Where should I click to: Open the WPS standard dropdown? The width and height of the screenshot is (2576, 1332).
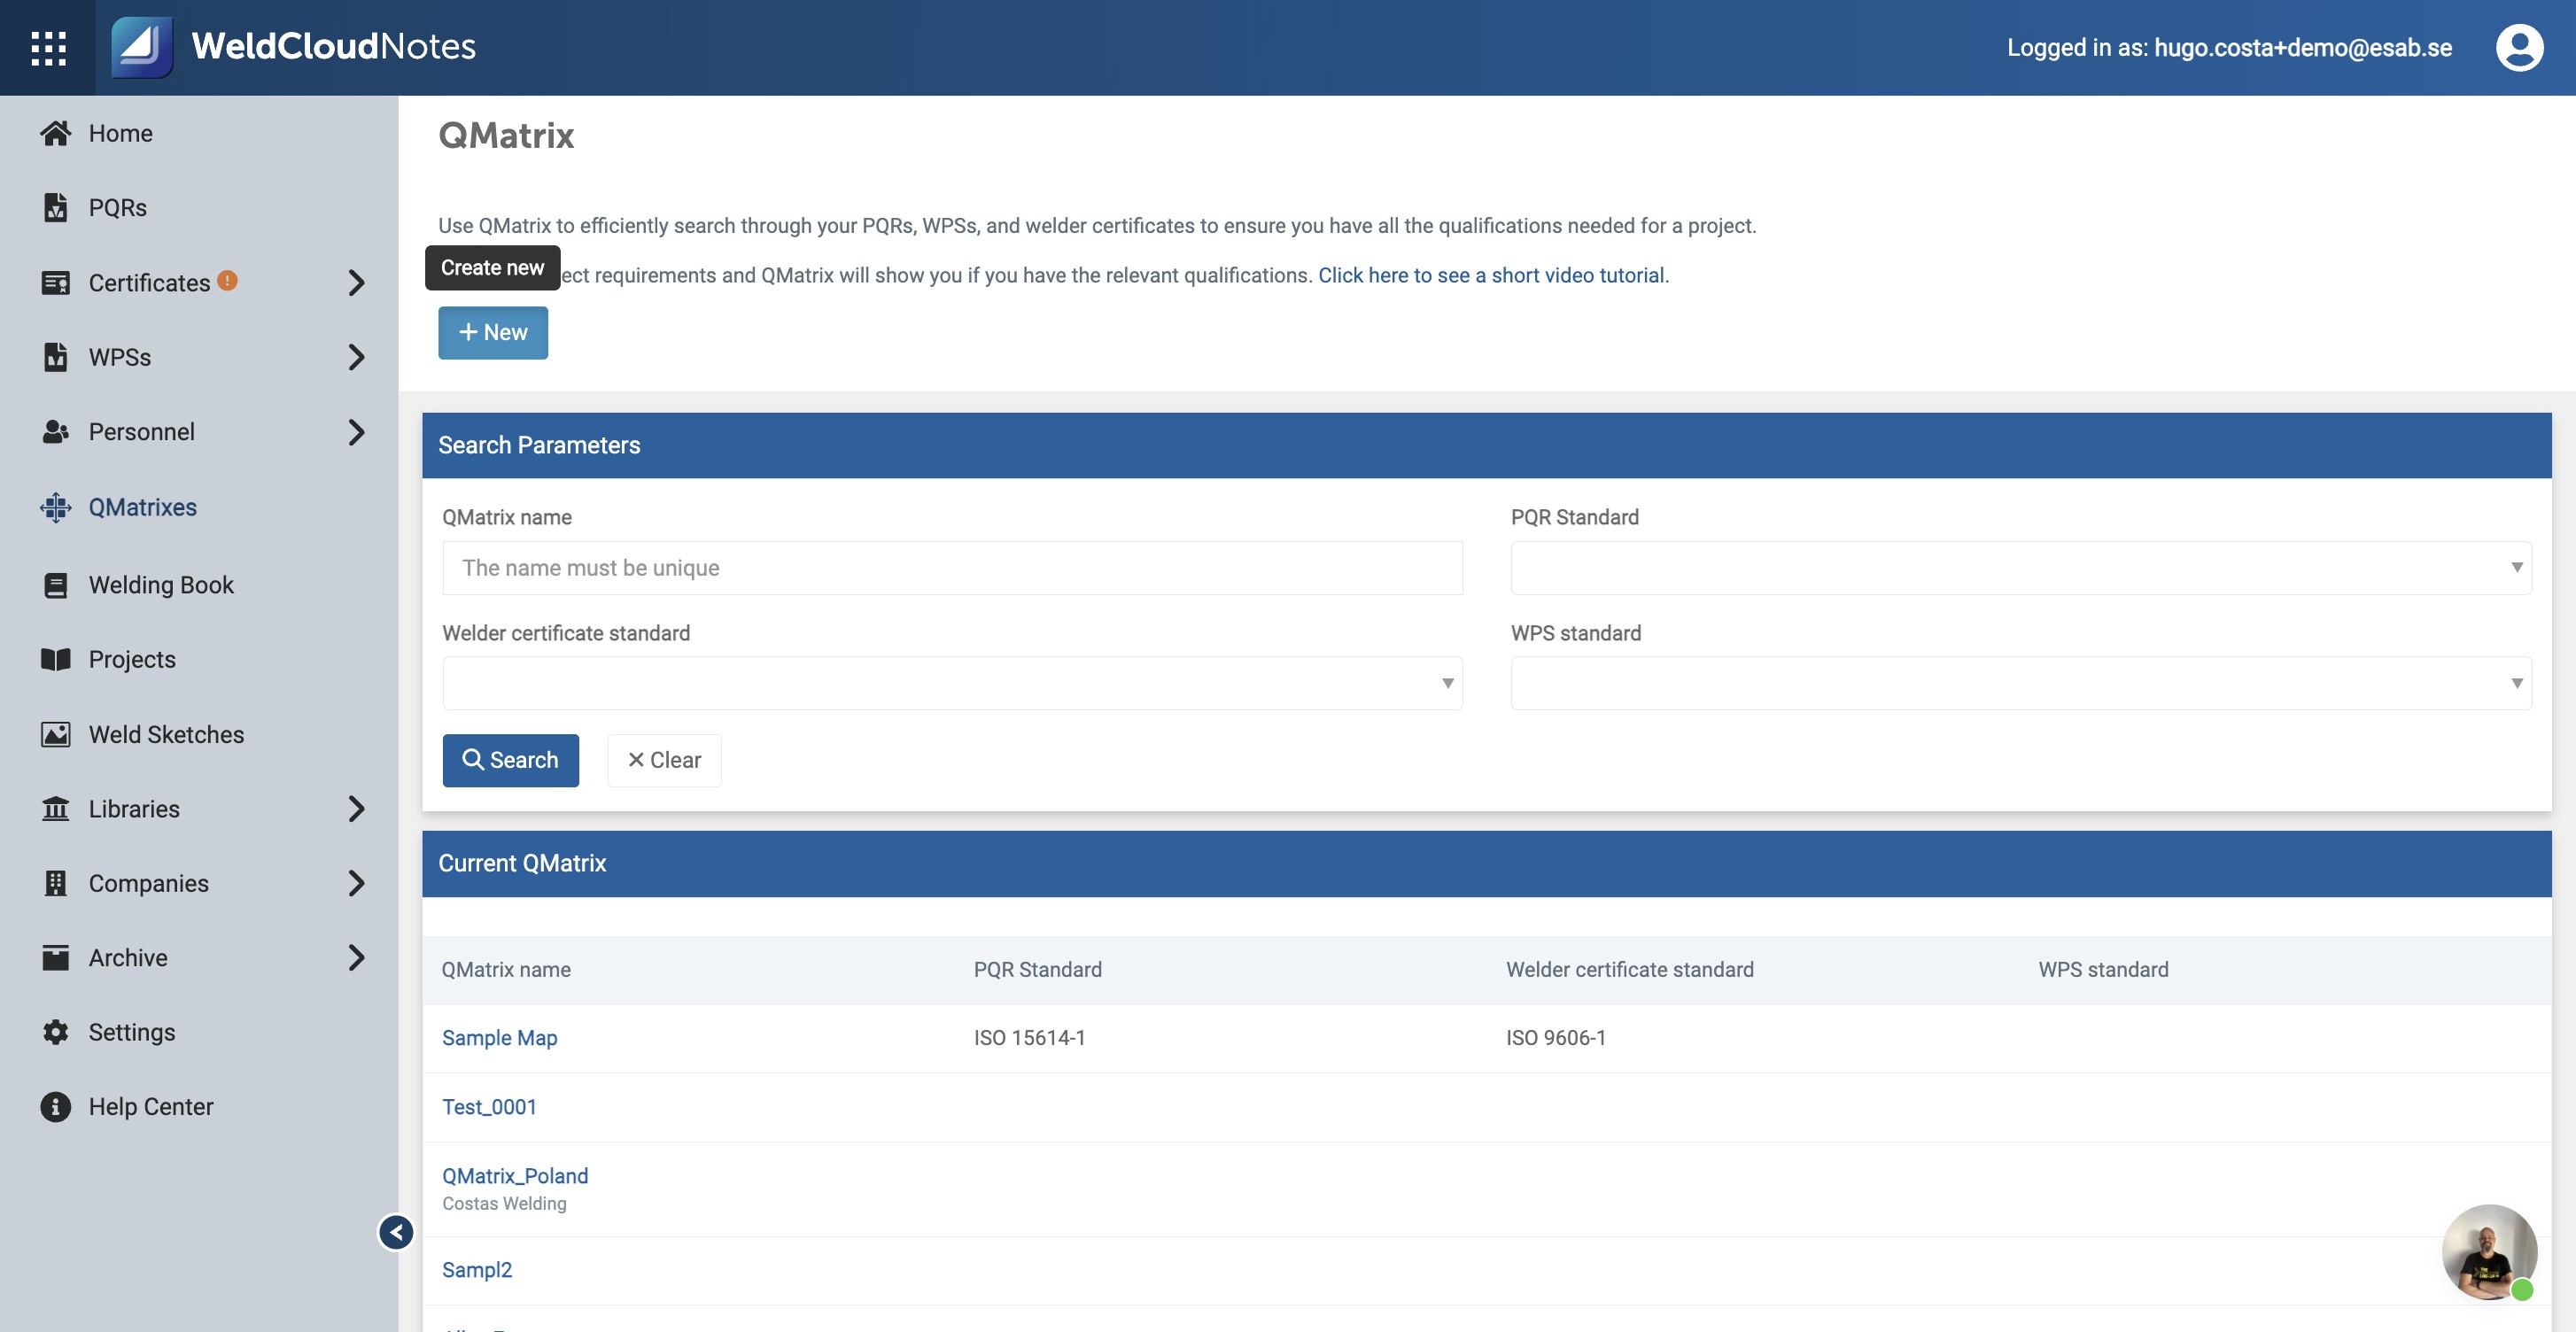pyautogui.click(x=2020, y=683)
